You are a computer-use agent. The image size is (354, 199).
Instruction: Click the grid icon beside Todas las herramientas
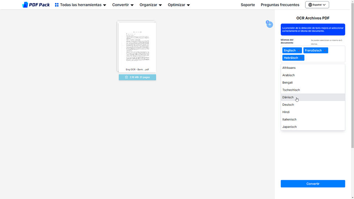(57, 5)
